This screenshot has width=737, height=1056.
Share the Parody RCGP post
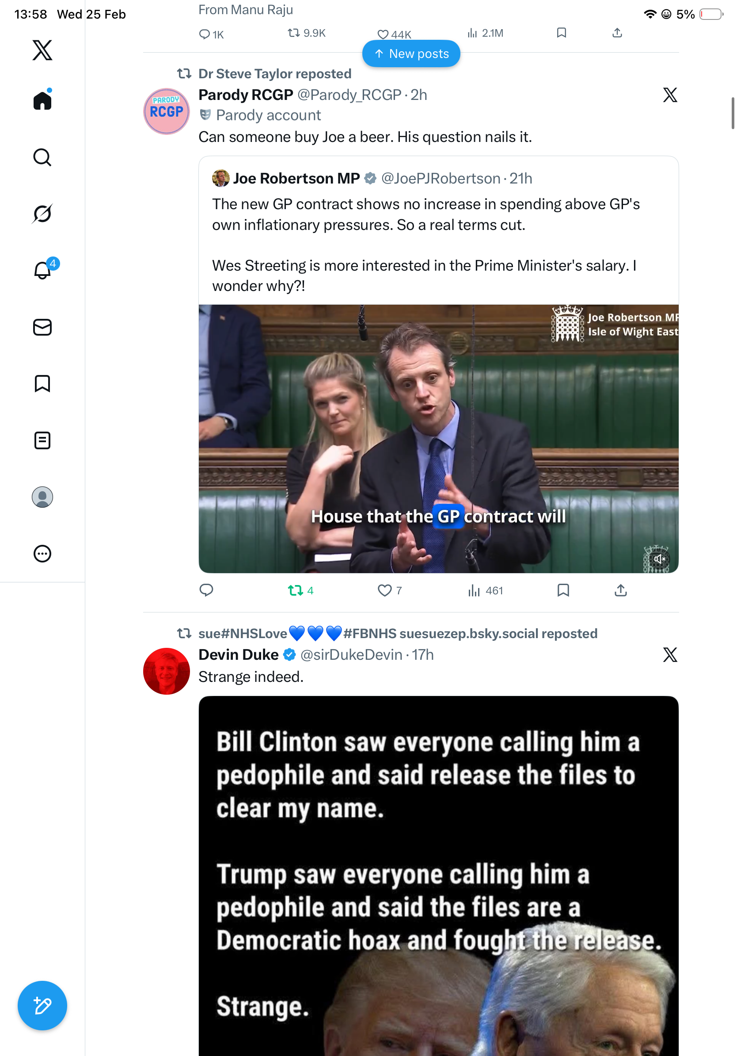pyautogui.click(x=620, y=590)
